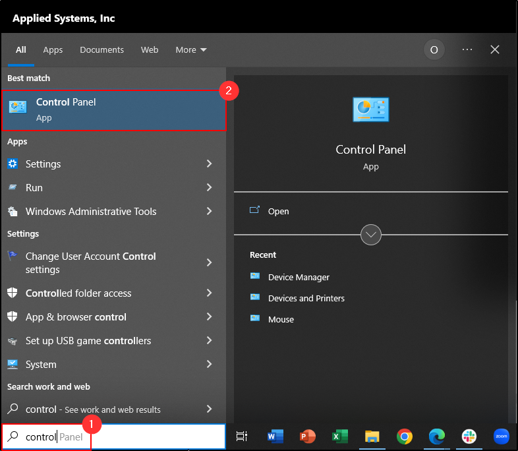Open Slack from the taskbar
The width and height of the screenshot is (518, 451).
[x=469, y=436]
